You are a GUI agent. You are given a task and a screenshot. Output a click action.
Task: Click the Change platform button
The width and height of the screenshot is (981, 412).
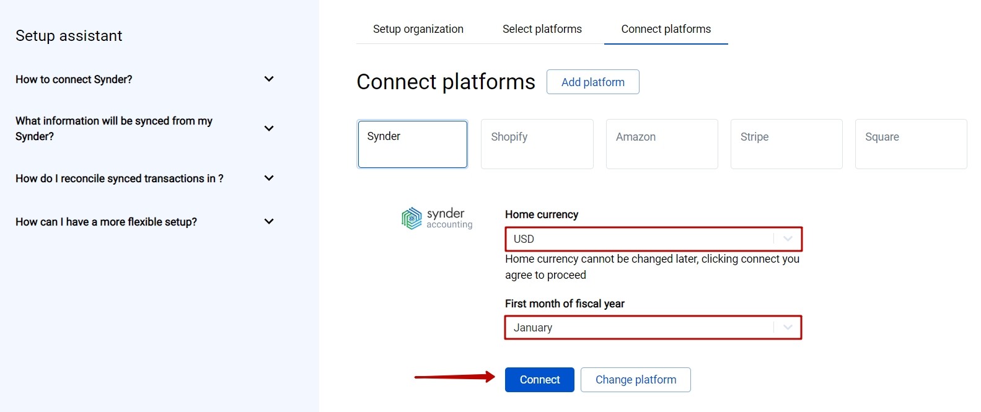coord(636,380)
